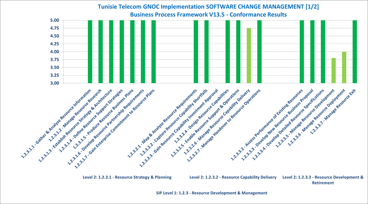Select the subtitle 'Business Process Framework V13.5 - Conformance Results'

pyautogui.click(x=208, y=15)
